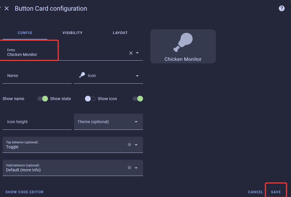Screen dimensions: 291x197
Task: Show the code editor
Action: 25,192
